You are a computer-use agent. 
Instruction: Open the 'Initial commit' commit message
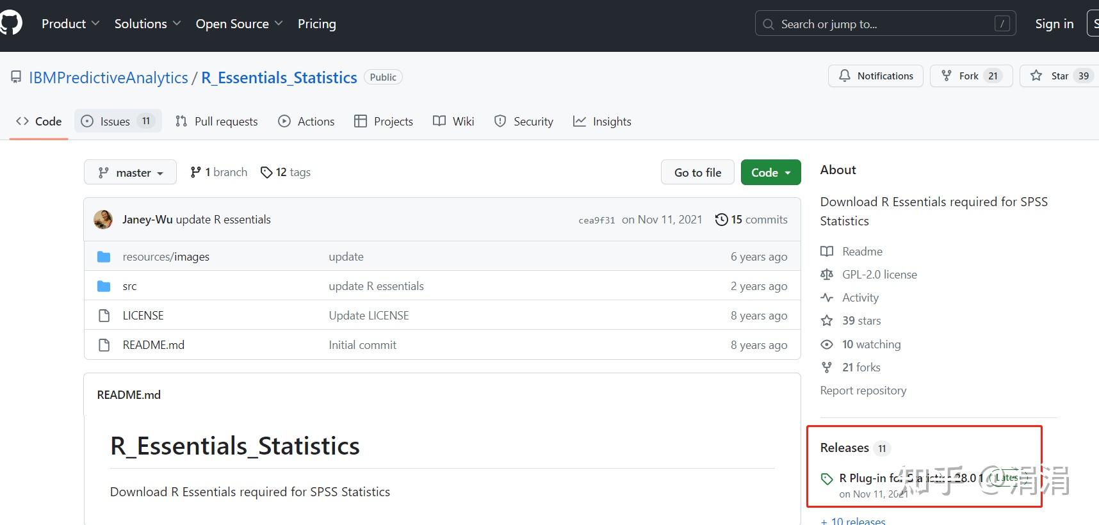click(362, 345)
